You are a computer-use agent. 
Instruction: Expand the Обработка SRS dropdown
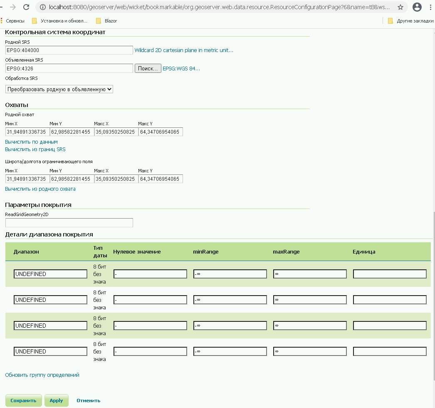pyautogui.click(x=59, y=89)
